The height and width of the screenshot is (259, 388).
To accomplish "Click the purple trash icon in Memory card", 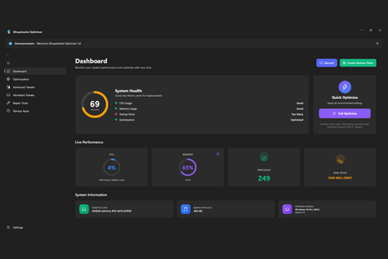I will [x=218, y=154].
